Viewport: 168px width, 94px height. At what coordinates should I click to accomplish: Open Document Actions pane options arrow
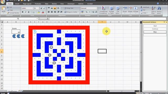[164, 22]
